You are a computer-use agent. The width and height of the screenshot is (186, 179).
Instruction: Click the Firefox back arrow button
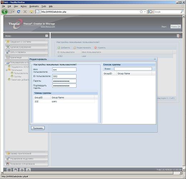5,12
